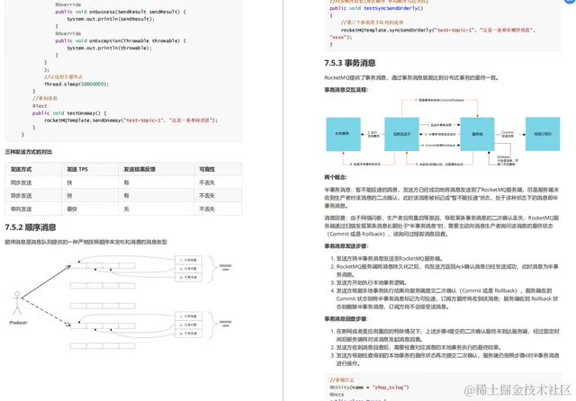The width and height of the screenshot is (576, 401).
Task: Click the code line "Thread.sleep(30000000);"
Action: 76,84
